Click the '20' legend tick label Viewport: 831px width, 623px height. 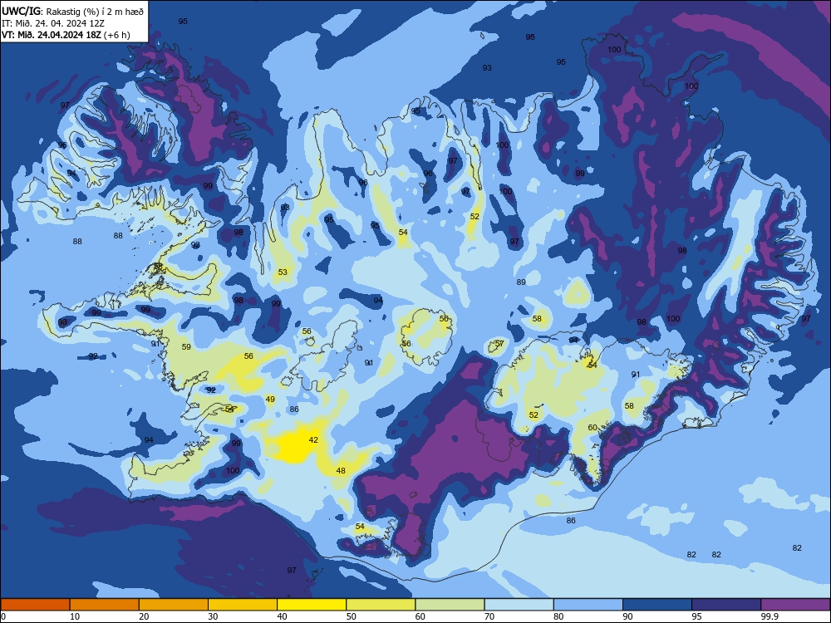(x=144, y=616)
